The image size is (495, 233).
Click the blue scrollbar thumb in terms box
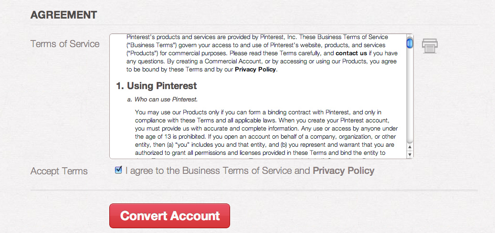coord(410,43)
